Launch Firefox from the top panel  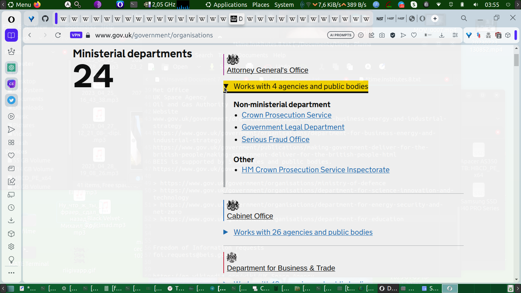click(x=37, y=5)
